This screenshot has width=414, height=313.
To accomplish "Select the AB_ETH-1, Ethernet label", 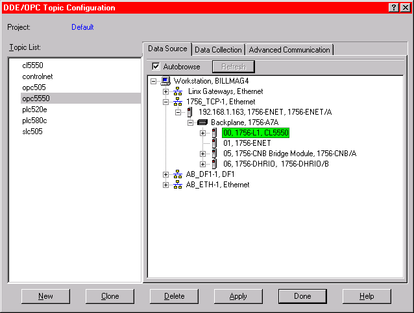I will (x=217, y=185).
